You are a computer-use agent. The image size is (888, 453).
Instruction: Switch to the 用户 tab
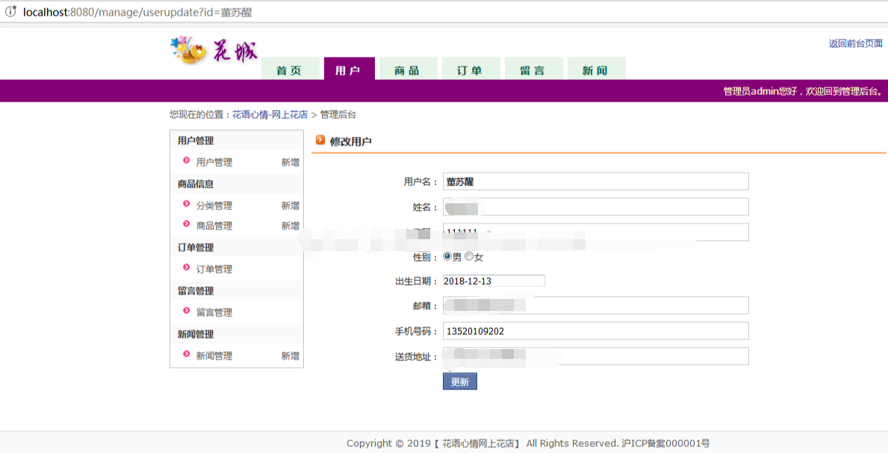(x=349, y=69)
